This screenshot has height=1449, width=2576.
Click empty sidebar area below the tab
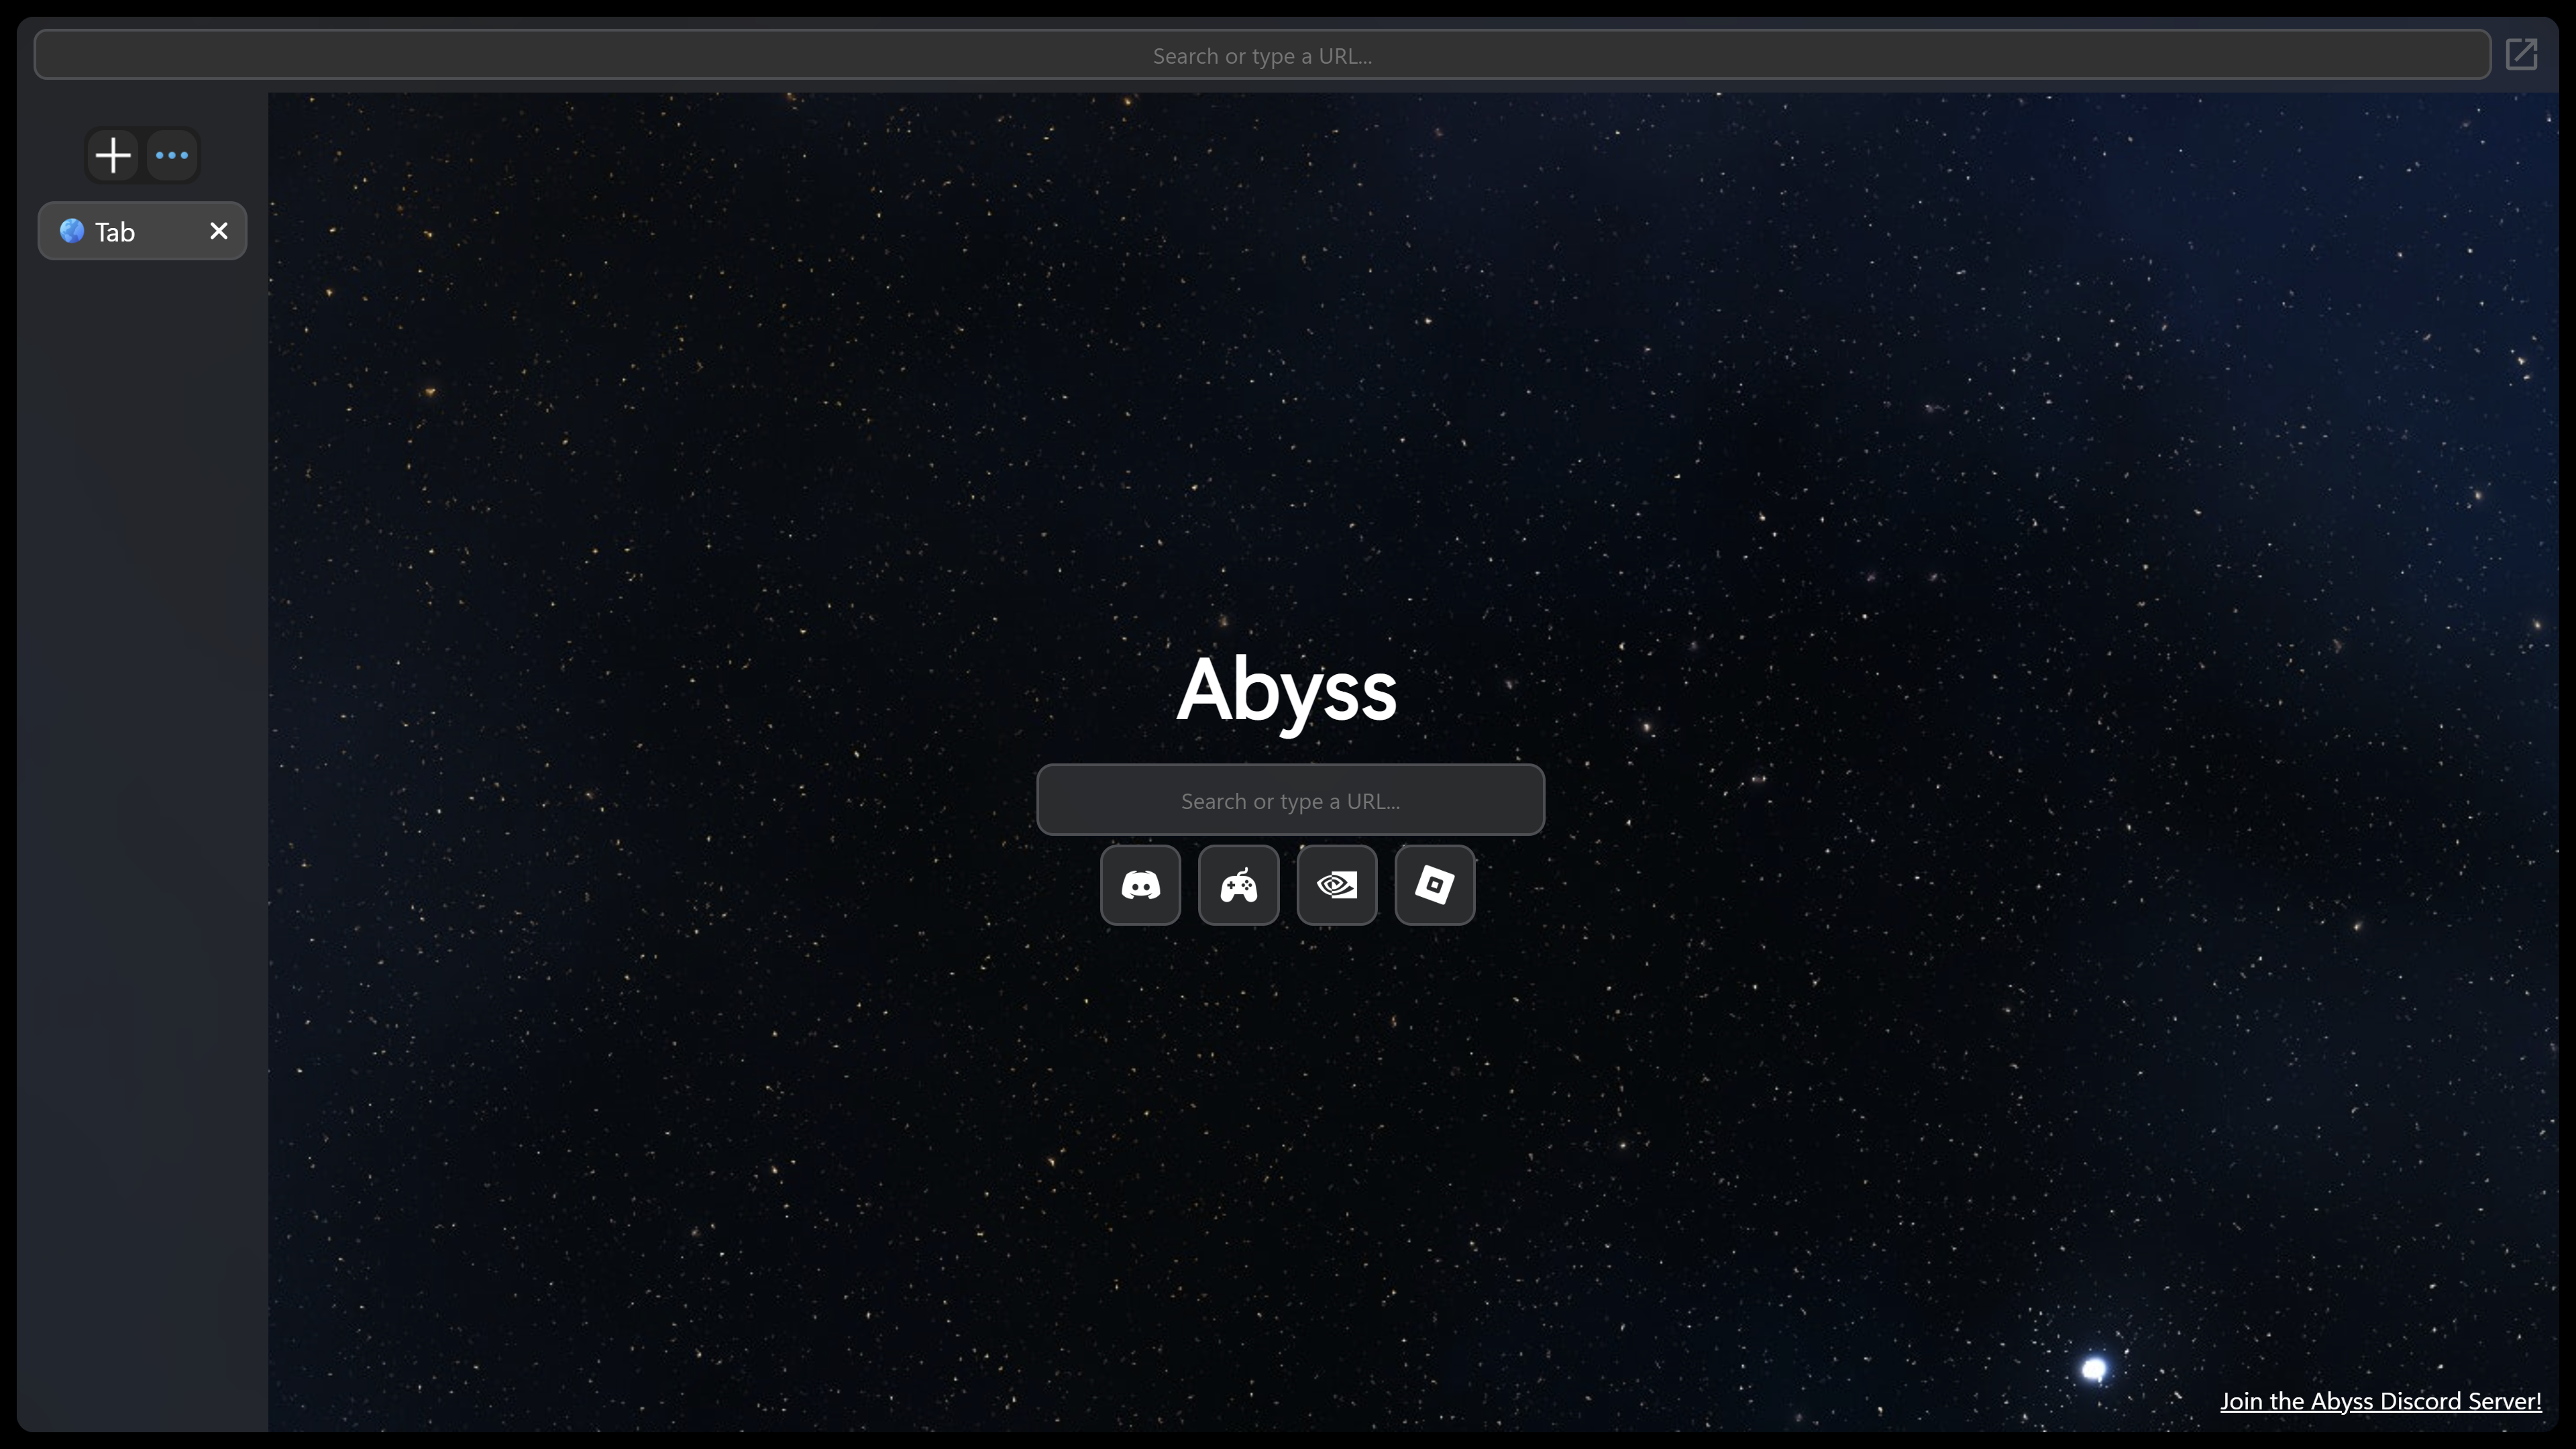coord(142,800)
